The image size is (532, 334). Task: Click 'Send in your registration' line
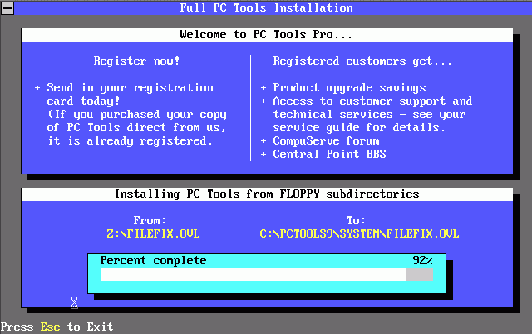[x=130, y=88]
